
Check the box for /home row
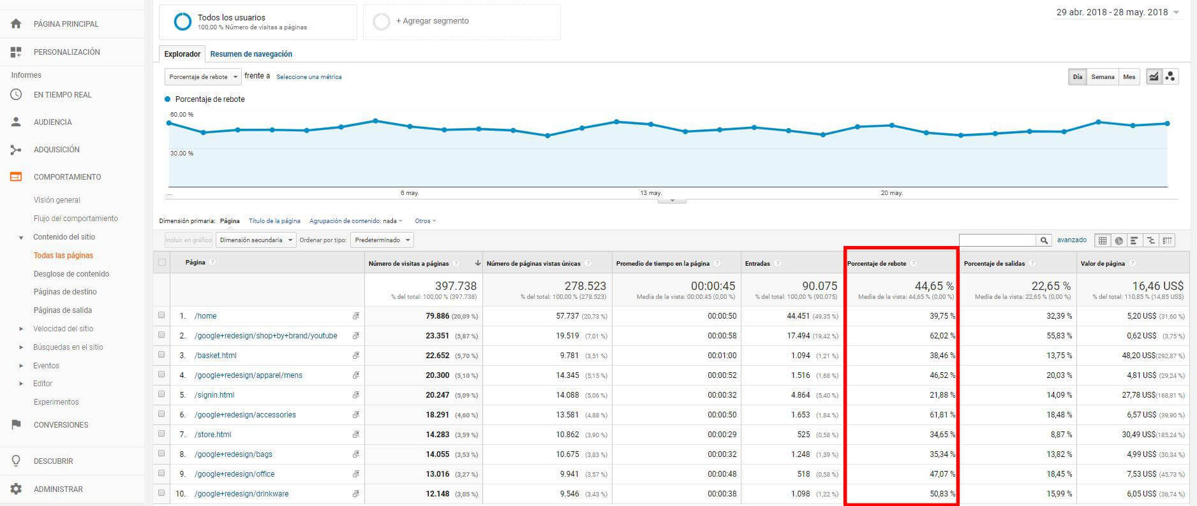tap(161, 315)
